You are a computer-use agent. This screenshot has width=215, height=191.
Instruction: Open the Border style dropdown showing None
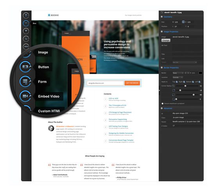tap(178, 73)
